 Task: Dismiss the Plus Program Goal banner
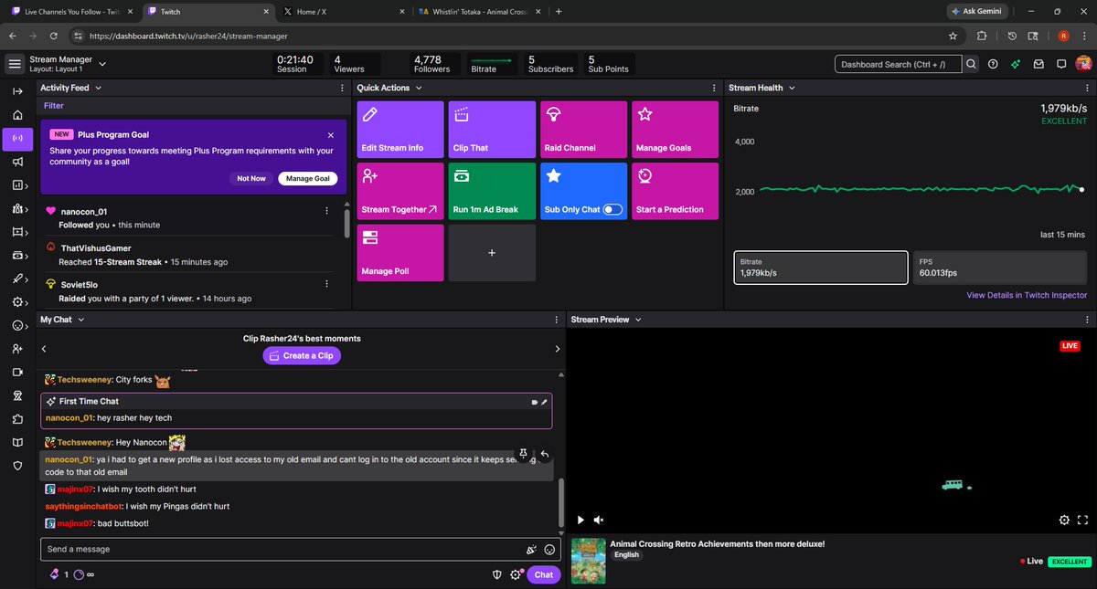click(x=331, y=134)
